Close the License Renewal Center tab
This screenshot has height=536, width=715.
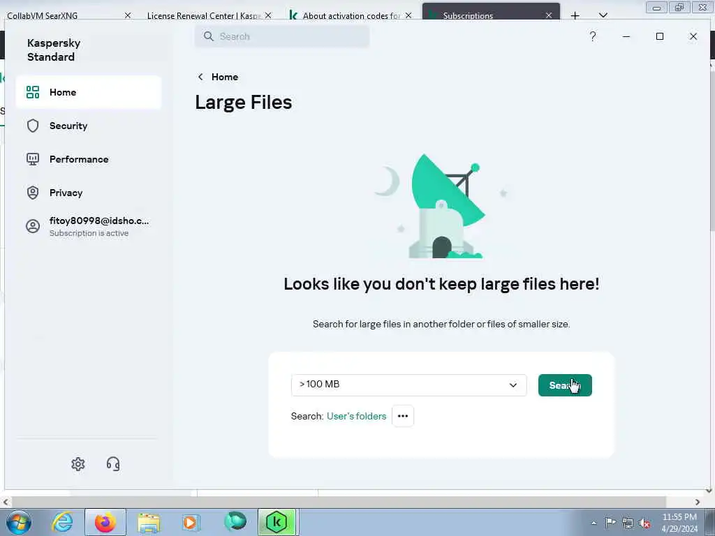[x=268, y=15]
